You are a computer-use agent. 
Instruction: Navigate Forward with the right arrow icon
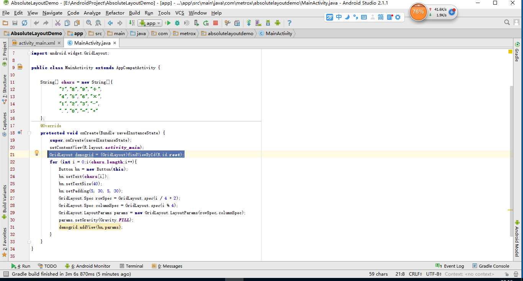click(120, 23)
